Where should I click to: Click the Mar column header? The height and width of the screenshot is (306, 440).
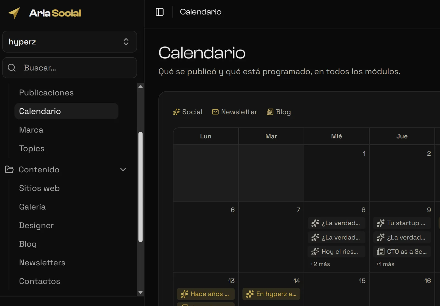point(271,136)
